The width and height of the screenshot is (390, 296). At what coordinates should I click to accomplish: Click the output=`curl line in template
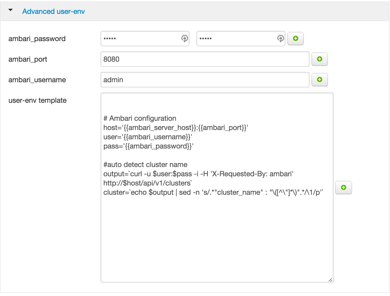[x=198, y=174]
